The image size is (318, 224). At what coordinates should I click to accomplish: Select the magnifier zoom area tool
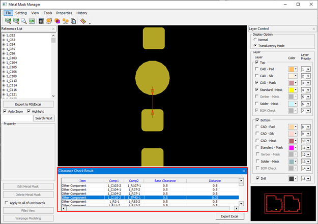(23, 21)
